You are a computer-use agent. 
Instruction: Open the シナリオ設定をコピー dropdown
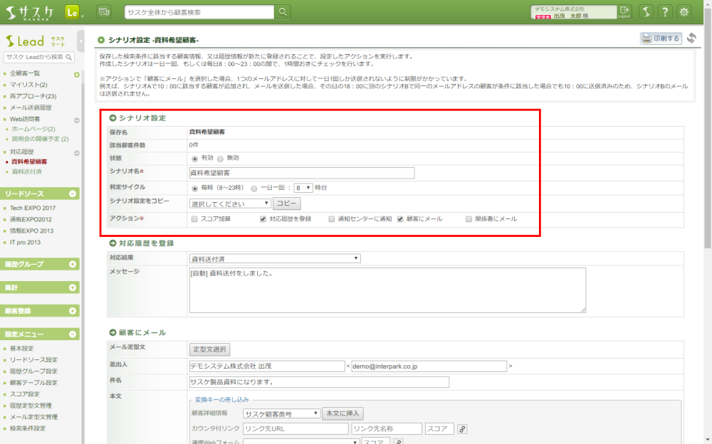click(x=230, y=203)
